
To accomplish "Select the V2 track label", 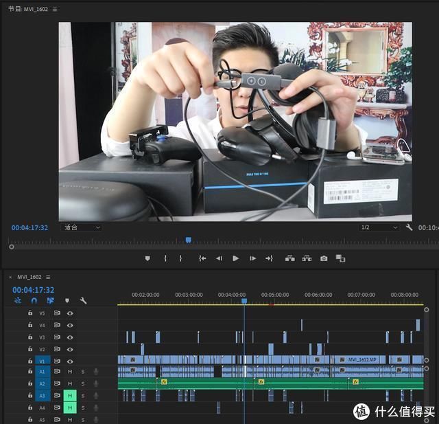I will pyautogui.click(x=42, y=349).
